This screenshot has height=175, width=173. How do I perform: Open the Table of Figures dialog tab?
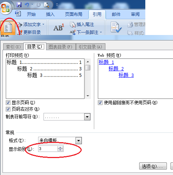click(61, 47)
